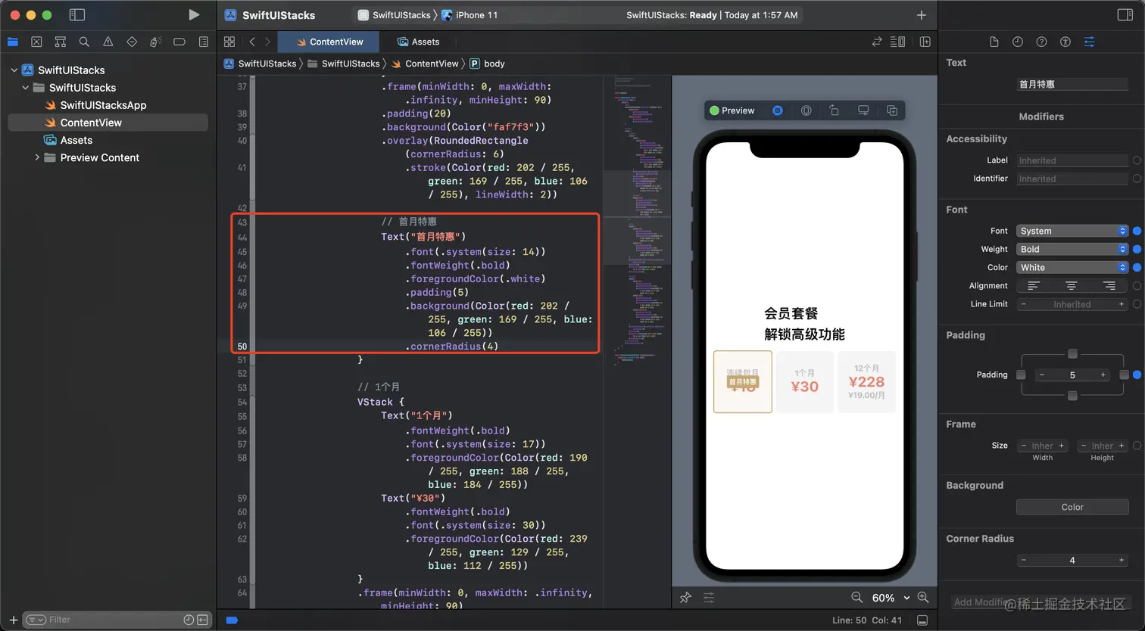1145x631 pixels.
Task: Collapse the SwiftUIStacks project root
Action: [14, 70]
